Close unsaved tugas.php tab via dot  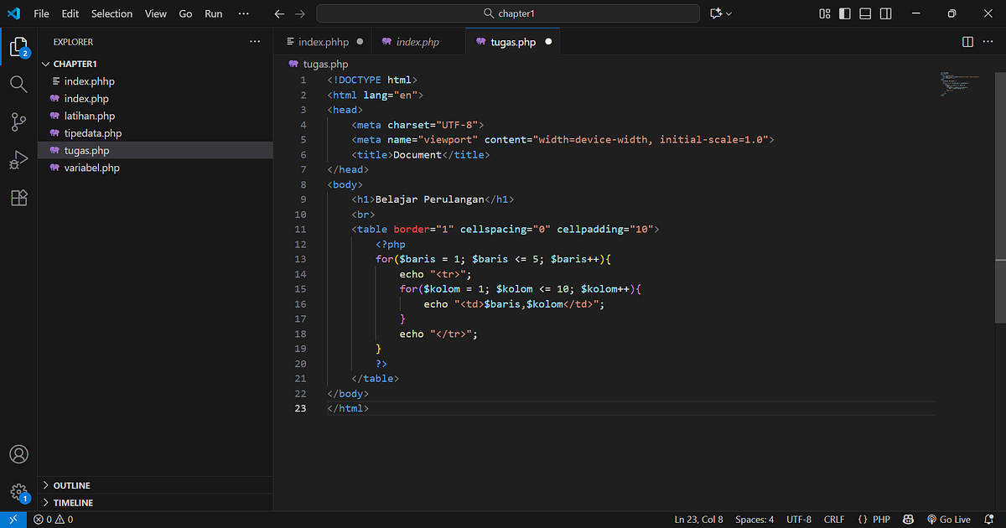[x=548, y=41]
